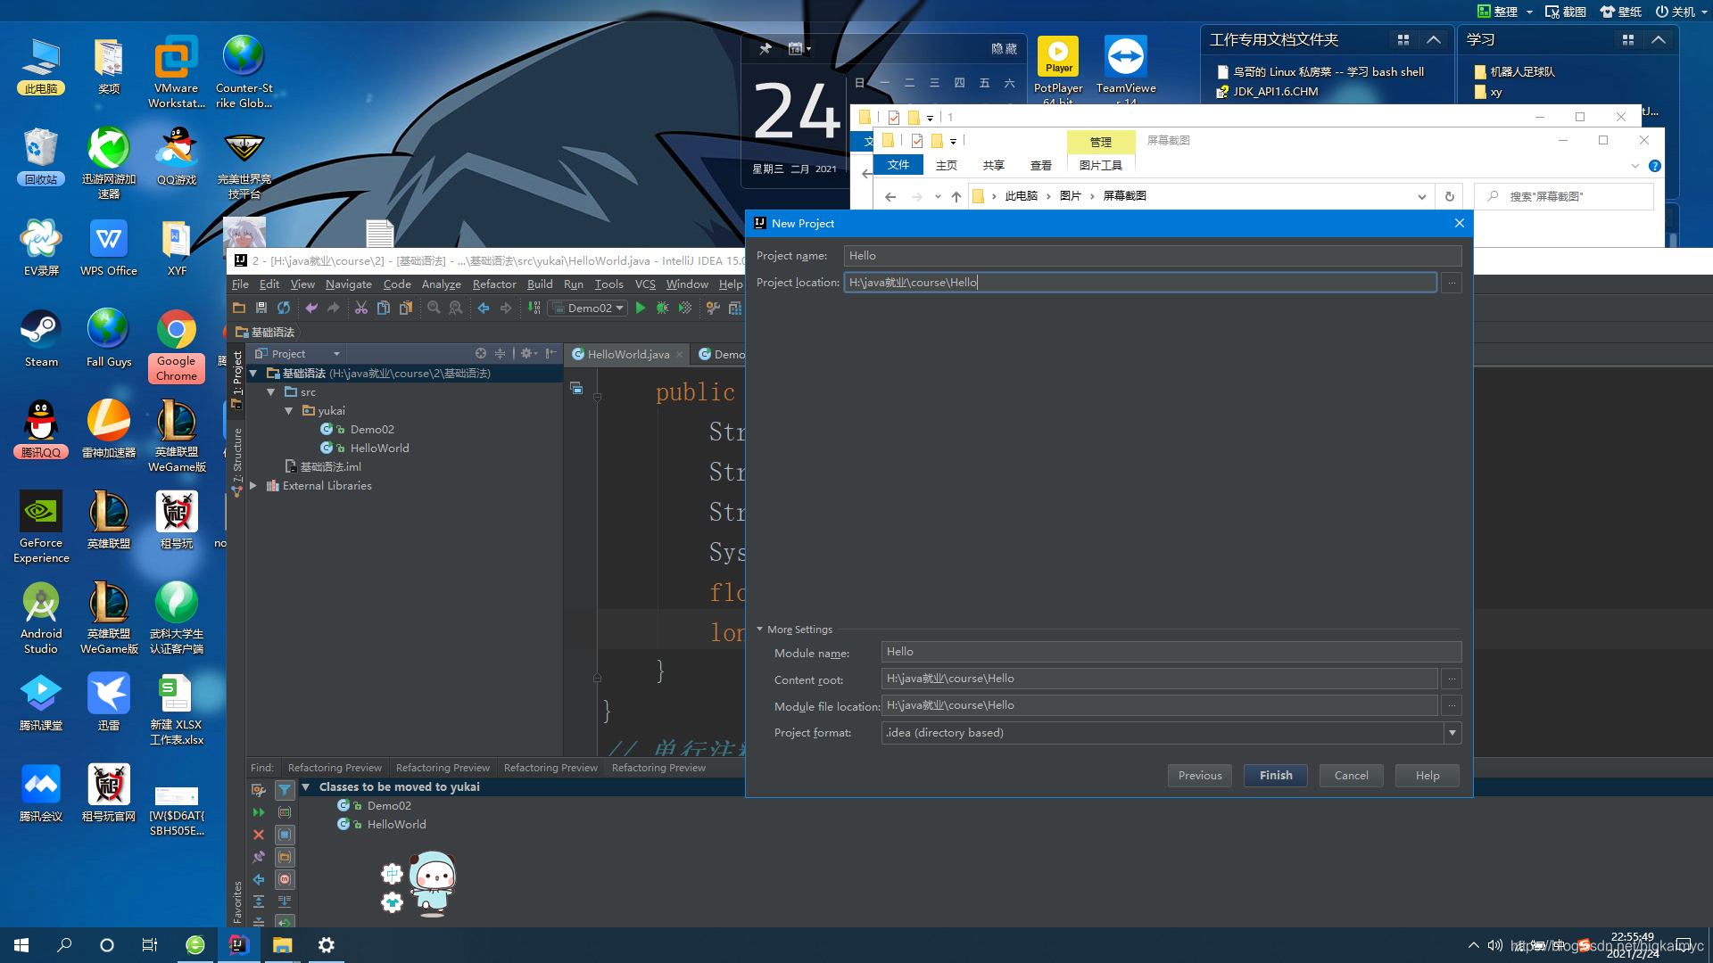Click the Cut scissors icon
Screen dimensions: 1713x963
360,308
